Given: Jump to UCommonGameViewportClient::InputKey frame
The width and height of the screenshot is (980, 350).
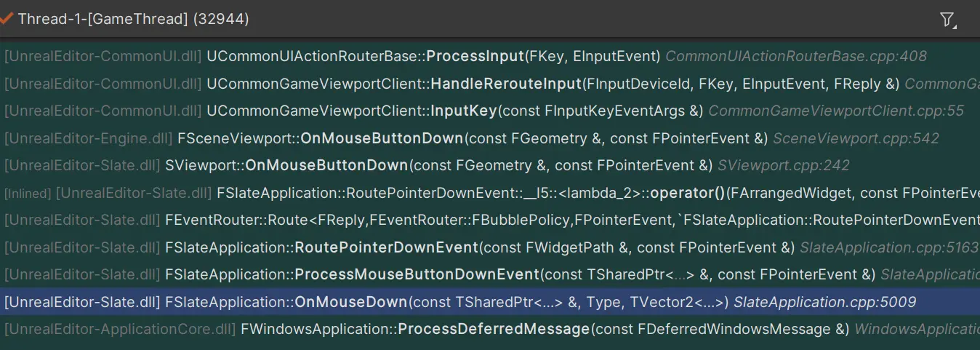Looking at the screenshot, I should [x=454, y=111].
